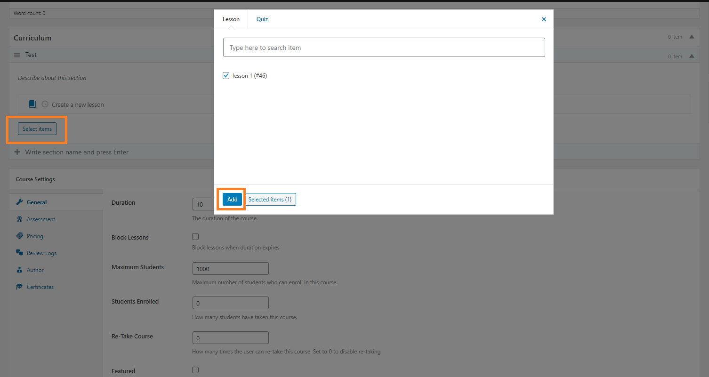The width and height of the screenshot is (709, 377).
Task: Click the item search field
Action: tap(384, 48)
